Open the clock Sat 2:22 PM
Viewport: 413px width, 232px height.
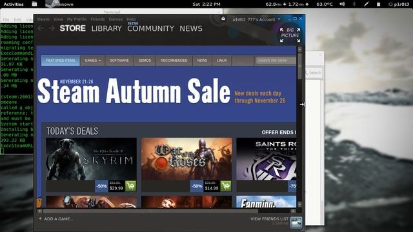[206, 5]
